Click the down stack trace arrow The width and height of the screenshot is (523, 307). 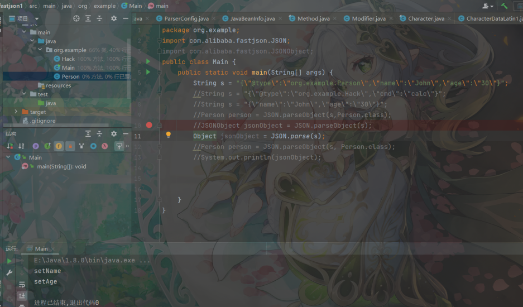[x=22, y=272]
